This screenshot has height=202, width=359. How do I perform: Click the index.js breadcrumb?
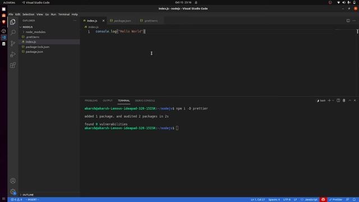[93, 27]
